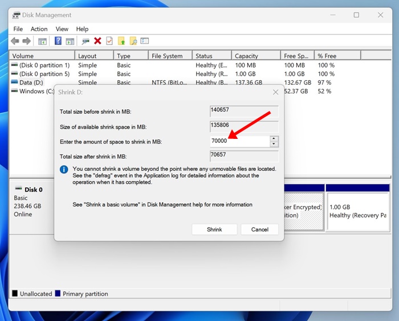Screen dimensions: 399x321
Task: Cancel the Shrink D: dialog
Action: [259, 229]
